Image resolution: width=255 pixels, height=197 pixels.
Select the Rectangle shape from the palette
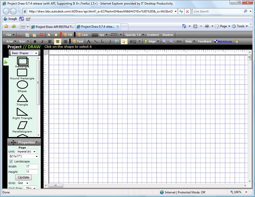(x=22, y=61)
